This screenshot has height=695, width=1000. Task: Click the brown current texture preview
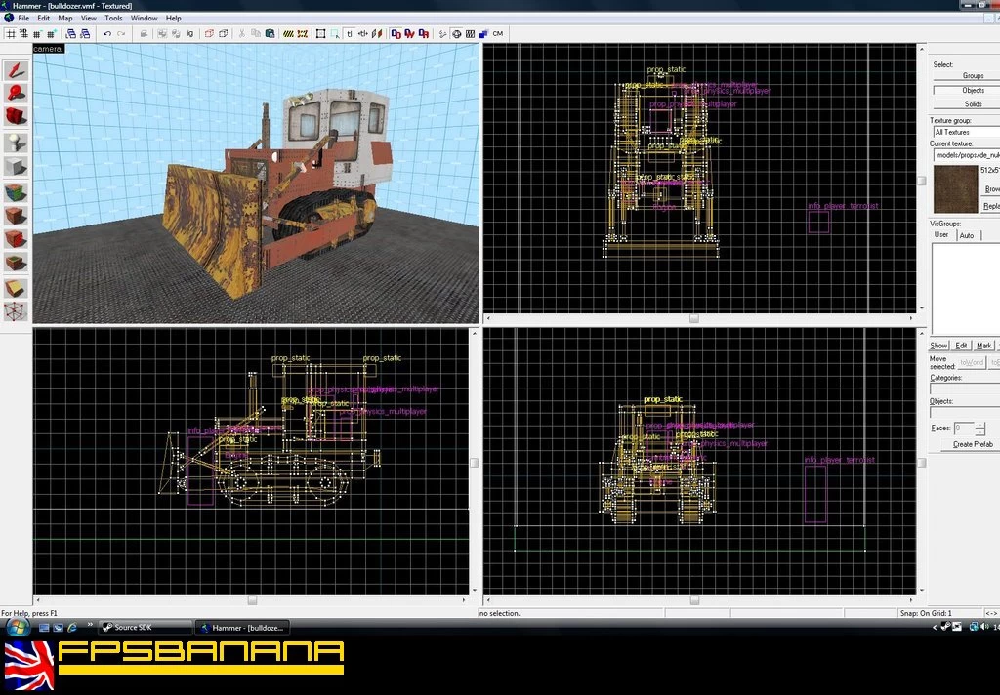click(955, 188)
